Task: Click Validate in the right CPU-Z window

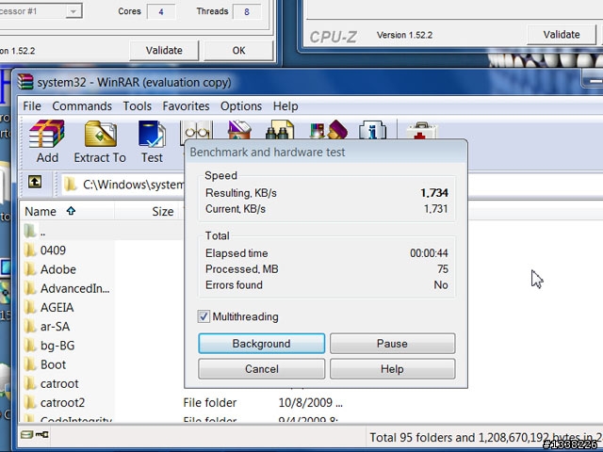Action: pos(562,35)
